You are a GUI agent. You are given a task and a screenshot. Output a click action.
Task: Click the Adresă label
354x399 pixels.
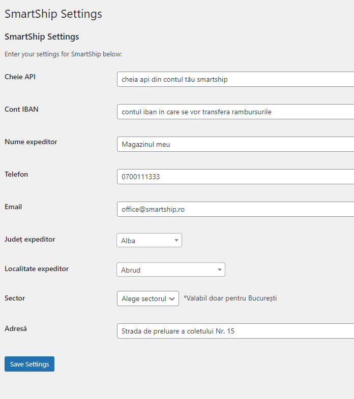coord(15,328)
